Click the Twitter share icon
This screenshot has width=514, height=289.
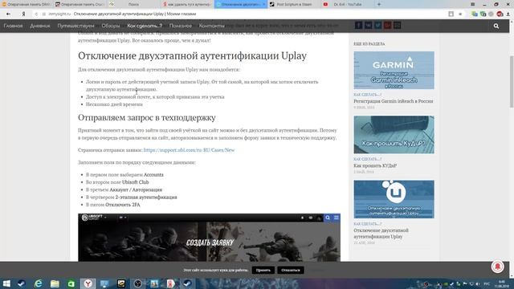[x=378, y=25]
